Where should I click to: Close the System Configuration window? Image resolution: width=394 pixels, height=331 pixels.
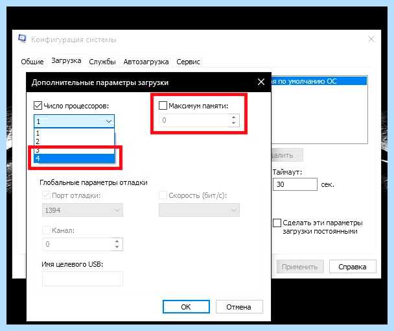pyautogui.click(x=371, y=39)
